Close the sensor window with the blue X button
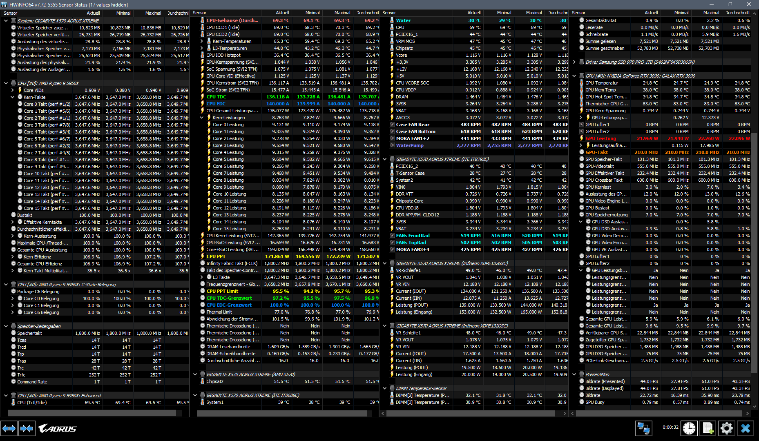Screen dimensions: 759x441 point(746,428)
